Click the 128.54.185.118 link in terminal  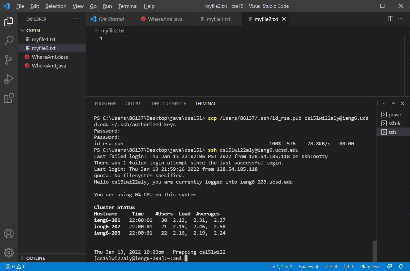pyautogui.click(x=269, y=156)
